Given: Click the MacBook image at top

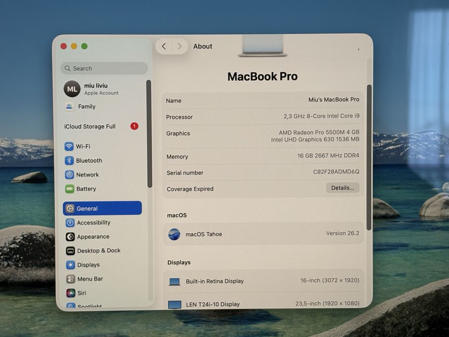Looking at the screenshot, I should [263, 46].
